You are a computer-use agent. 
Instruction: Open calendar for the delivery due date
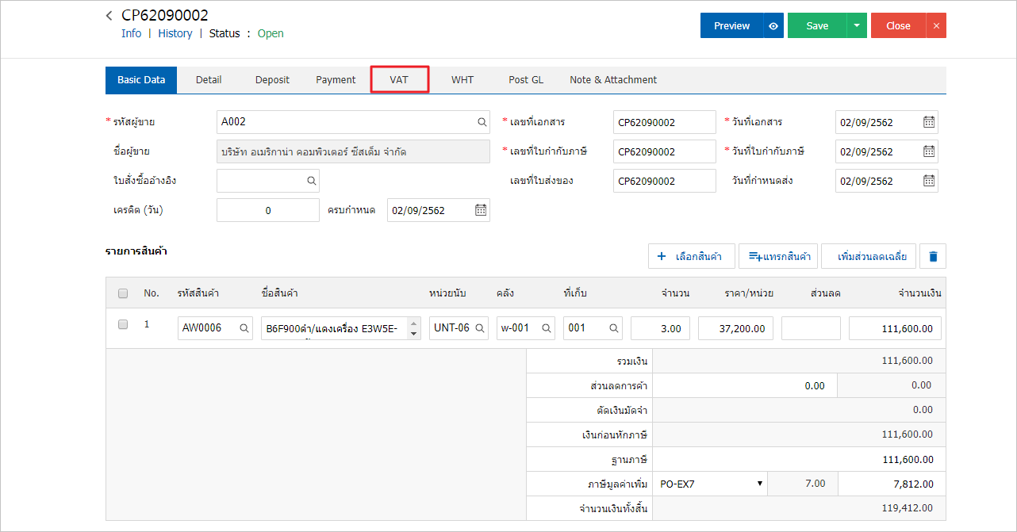click(x=929, y=181)
